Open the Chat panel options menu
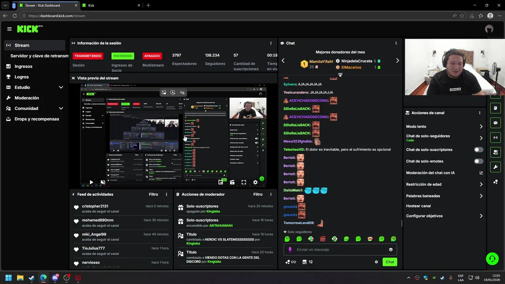The width and height of the screenshot is (505, 284). pos(396,43)
